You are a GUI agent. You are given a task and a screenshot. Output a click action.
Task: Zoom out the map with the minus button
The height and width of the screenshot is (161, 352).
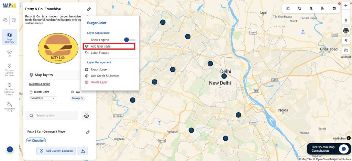point(346,13)
